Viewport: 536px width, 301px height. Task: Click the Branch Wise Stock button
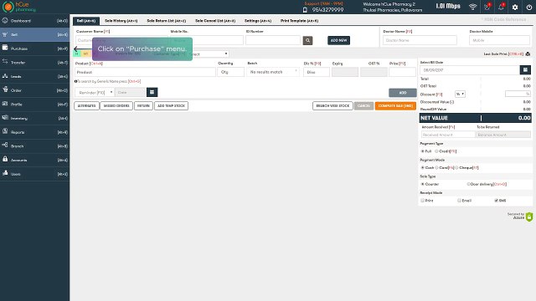point(332,106)
